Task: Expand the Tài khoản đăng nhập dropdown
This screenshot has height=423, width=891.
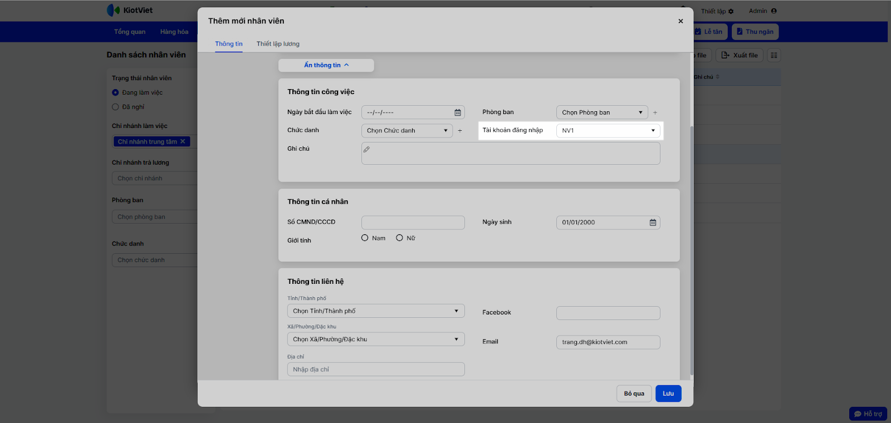Action: [608, 131]
